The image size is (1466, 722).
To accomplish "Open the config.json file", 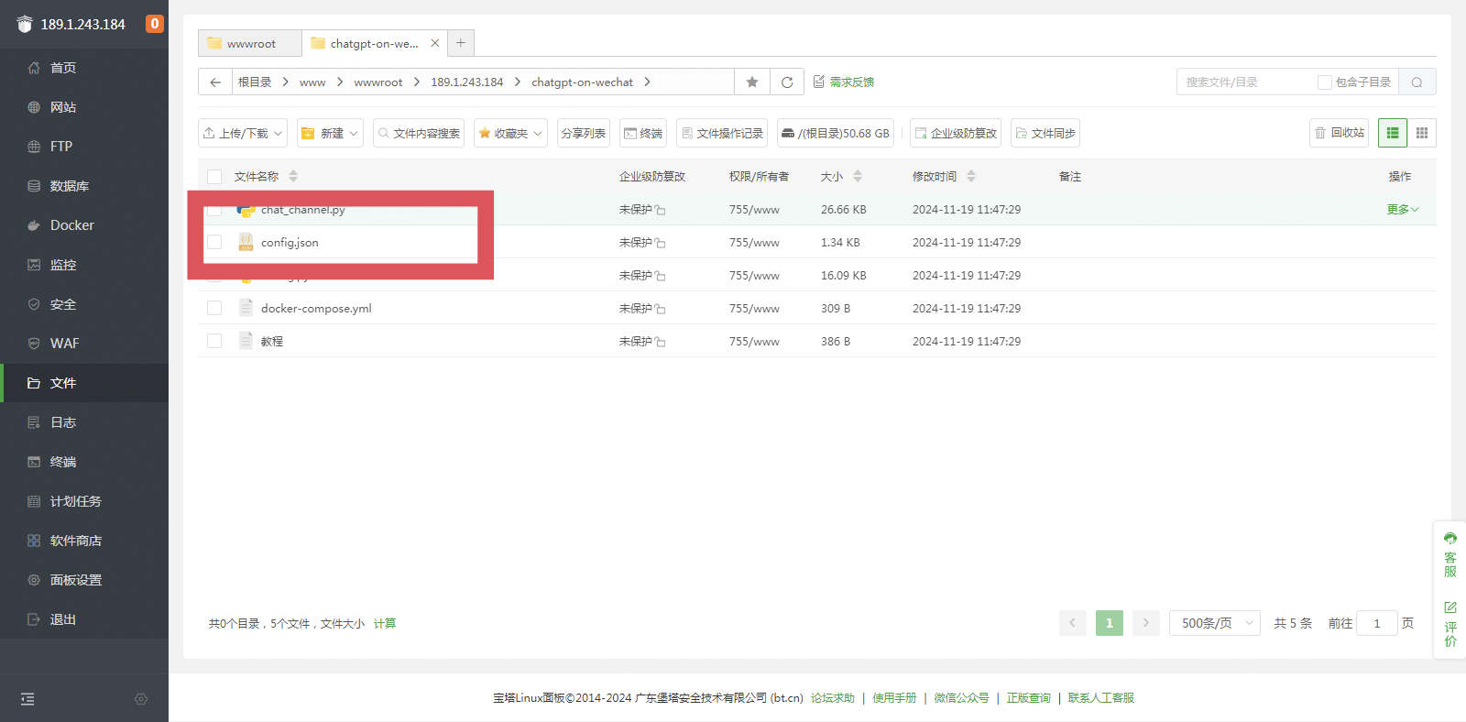I will 290,243.
